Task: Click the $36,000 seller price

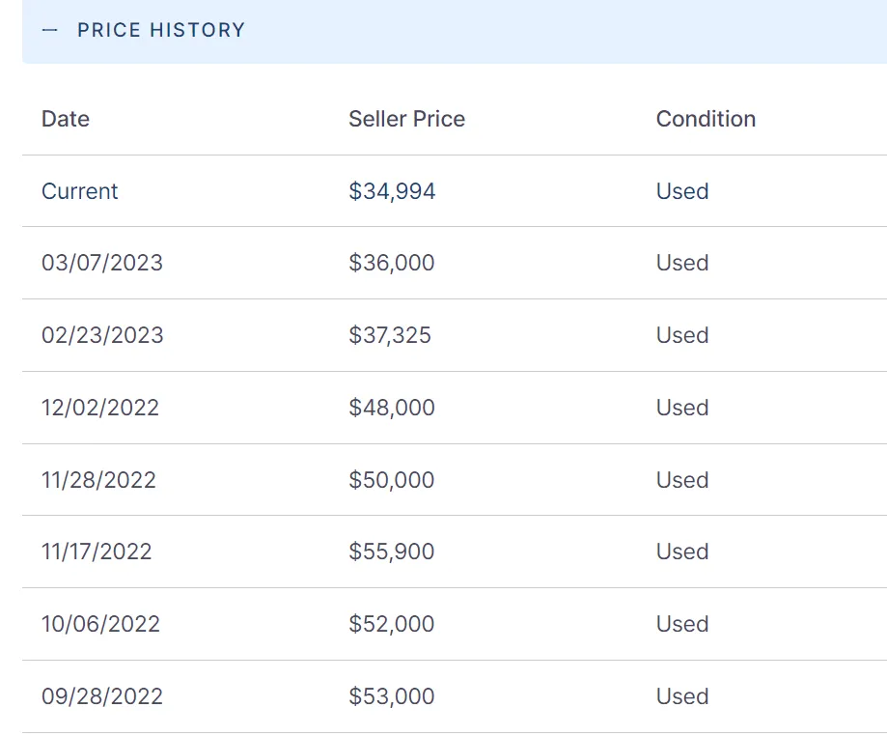Action: tap(392, 263)
